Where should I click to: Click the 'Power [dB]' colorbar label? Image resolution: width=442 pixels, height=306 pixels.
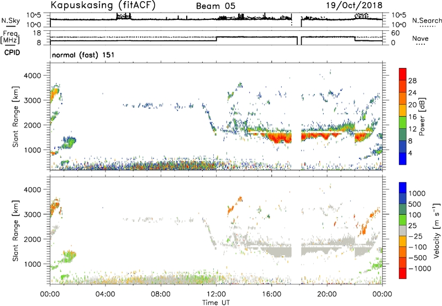[422, 117]
